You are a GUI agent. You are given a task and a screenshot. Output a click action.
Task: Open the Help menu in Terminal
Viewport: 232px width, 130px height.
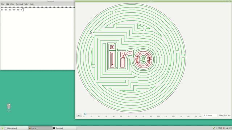click(x=32, y=4)
